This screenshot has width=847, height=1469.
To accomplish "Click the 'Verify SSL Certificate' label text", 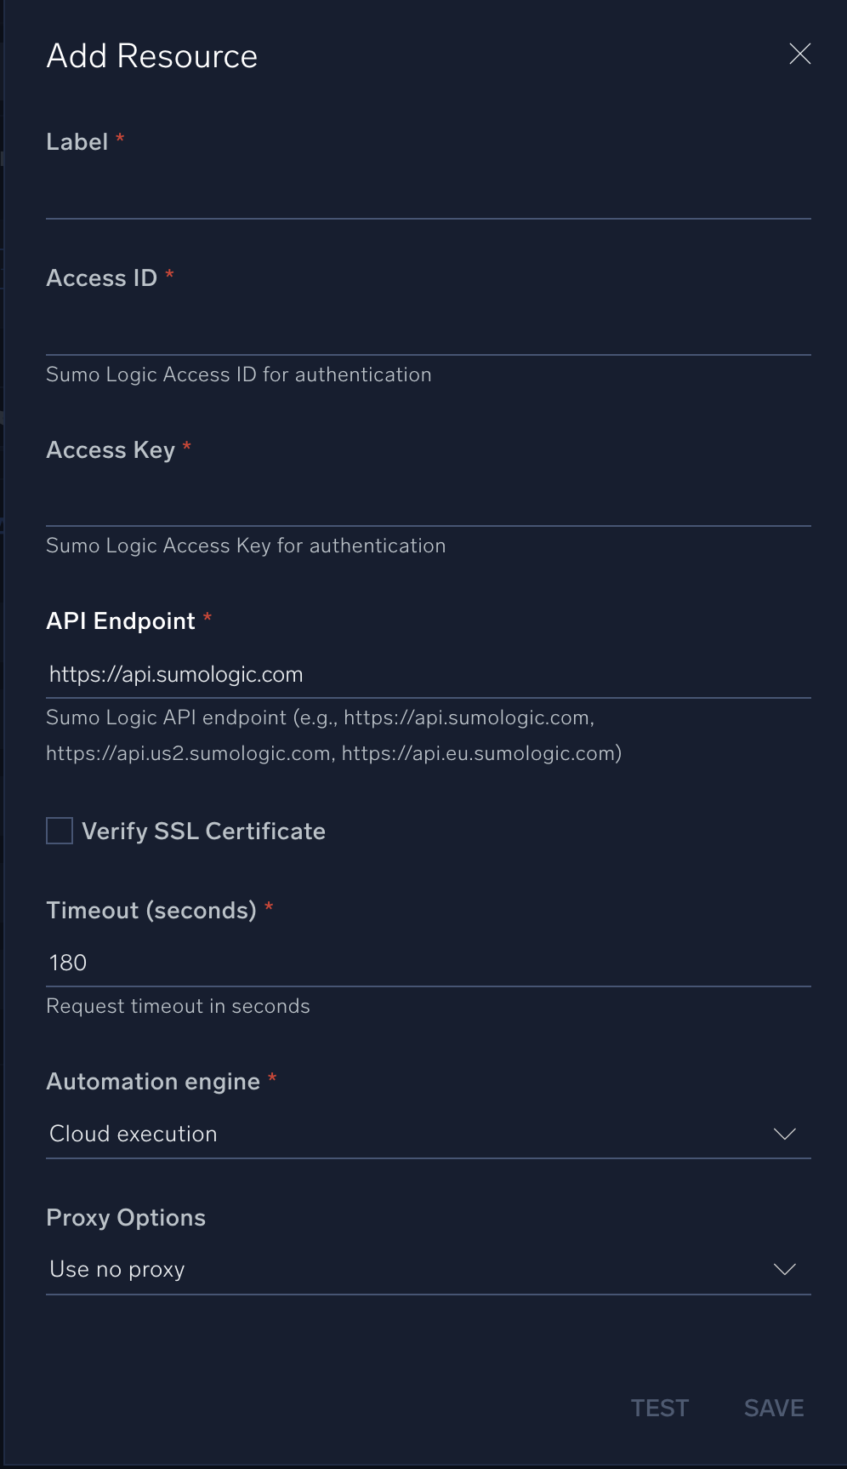I will coord(203,831).
